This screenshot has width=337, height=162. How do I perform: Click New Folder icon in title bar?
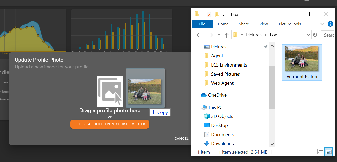click(x=217, y=14)
